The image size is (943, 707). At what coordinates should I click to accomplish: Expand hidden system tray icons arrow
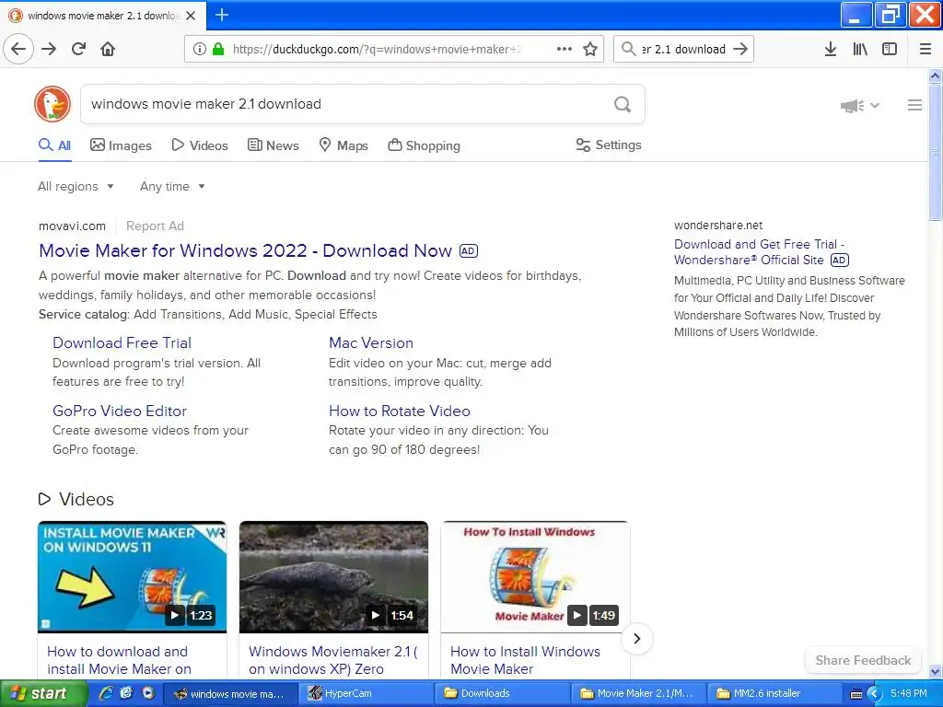(x=874, y=694)
